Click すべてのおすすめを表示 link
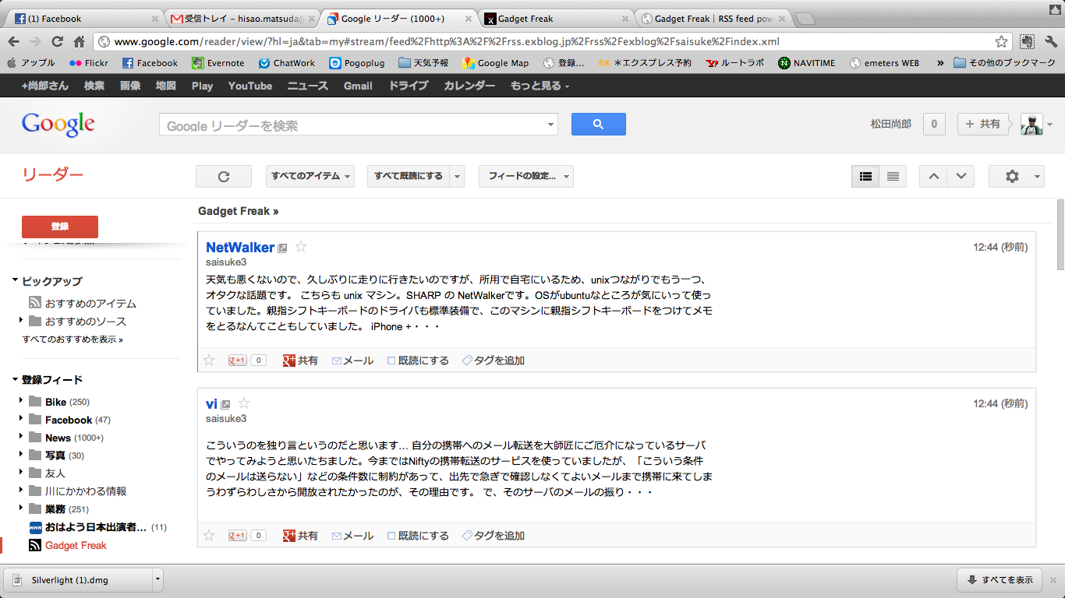The image size is (1065, 598). (73, 339)
